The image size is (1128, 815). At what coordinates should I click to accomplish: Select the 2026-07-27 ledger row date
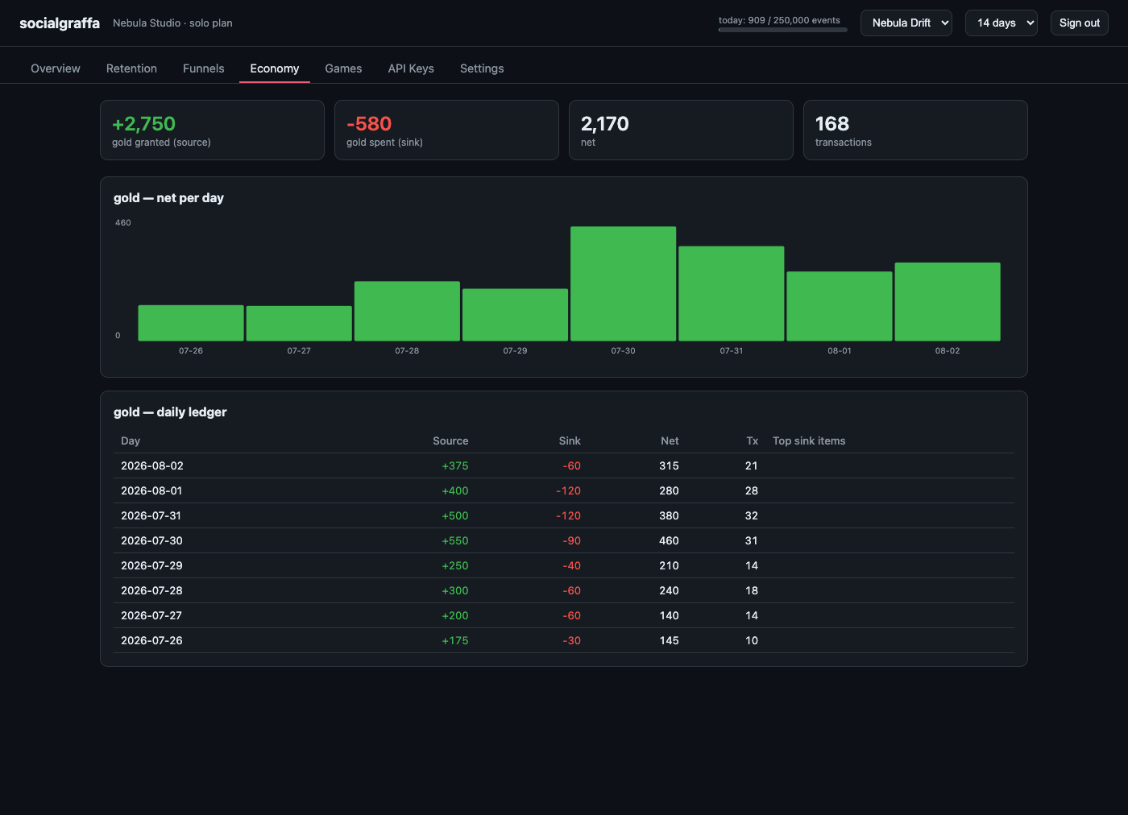click(x=151, y=615)
